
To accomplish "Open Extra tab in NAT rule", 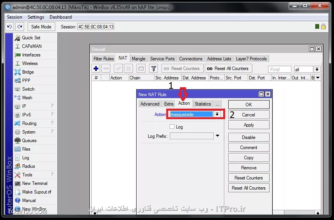I will 169,104.
